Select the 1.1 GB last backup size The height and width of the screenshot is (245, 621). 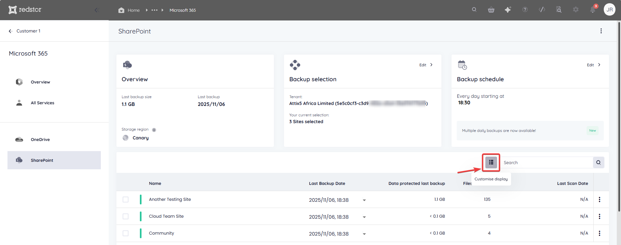tap(128, 104)
